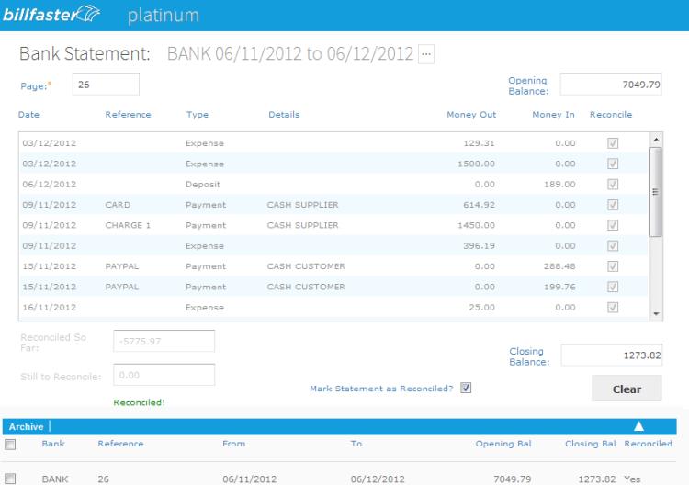Toggle Mark Statement as Reconciled checkbox
Screen dimensions: 689x485
pos(466,388)
